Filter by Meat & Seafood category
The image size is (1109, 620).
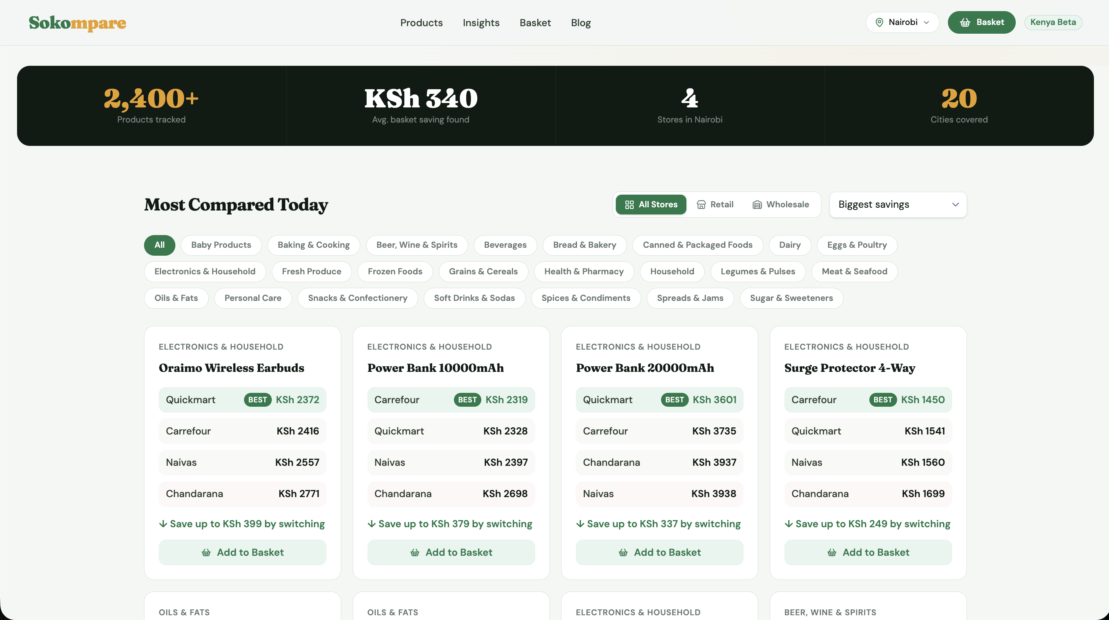coord(854,272)
